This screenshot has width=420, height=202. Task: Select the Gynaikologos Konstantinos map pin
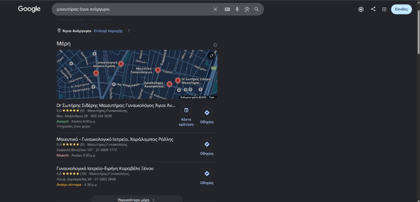coord(169,84)
